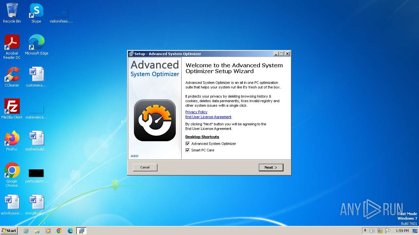Open File Explorer from the taskbar
The height and width of the screenshot is (235, 419).
point(37,231)
